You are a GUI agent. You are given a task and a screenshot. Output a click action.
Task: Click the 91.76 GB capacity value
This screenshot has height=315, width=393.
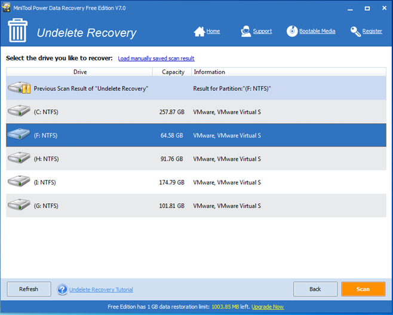(x=172, y=159)
